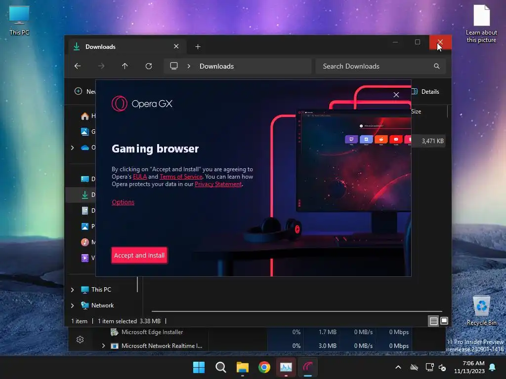Viewport: 506px width, 379px height.
Task: Select Documents icon in sidebar
Action: coord(85,210)
